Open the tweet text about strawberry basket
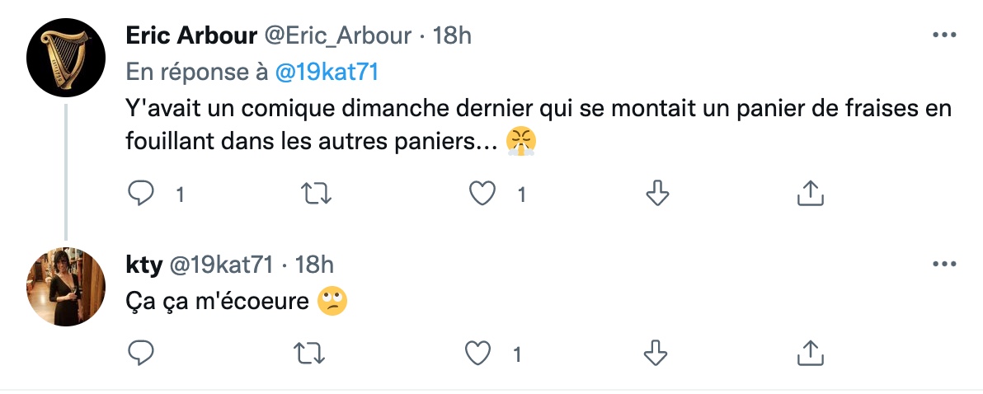This screenshot has height=394, width=983. click(x=539, y=125)
